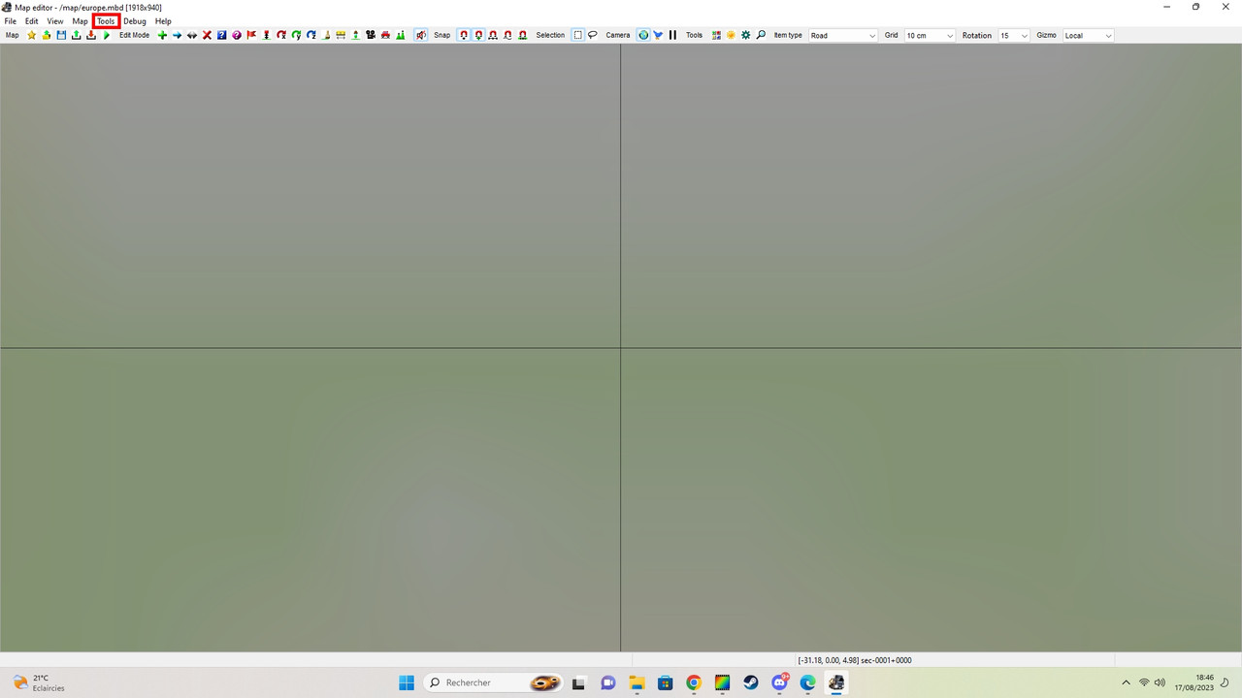Open Steam from the taskbar

[x=751, y=682]
